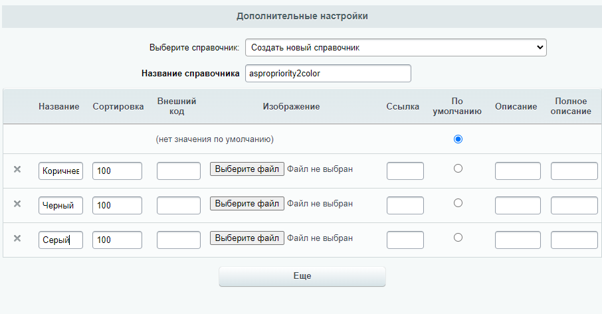Remove the Серый row using X icon
The image size is (602, 314).
17,238
